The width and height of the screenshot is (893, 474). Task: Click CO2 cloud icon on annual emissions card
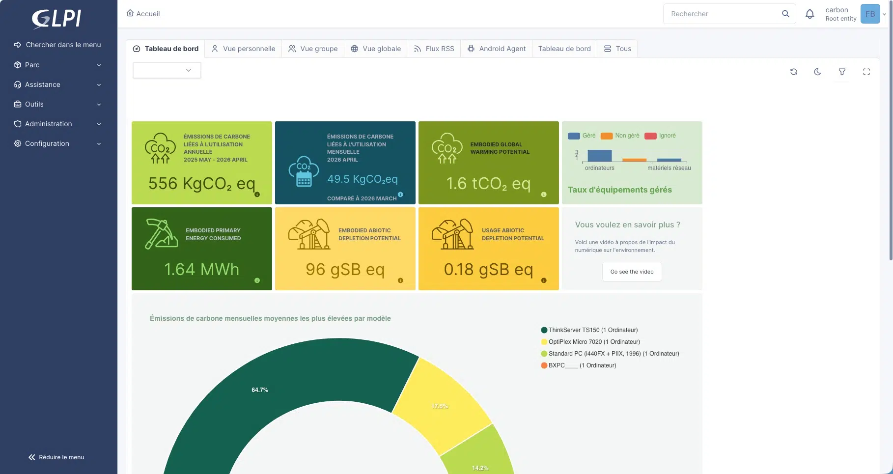(160, 148)
